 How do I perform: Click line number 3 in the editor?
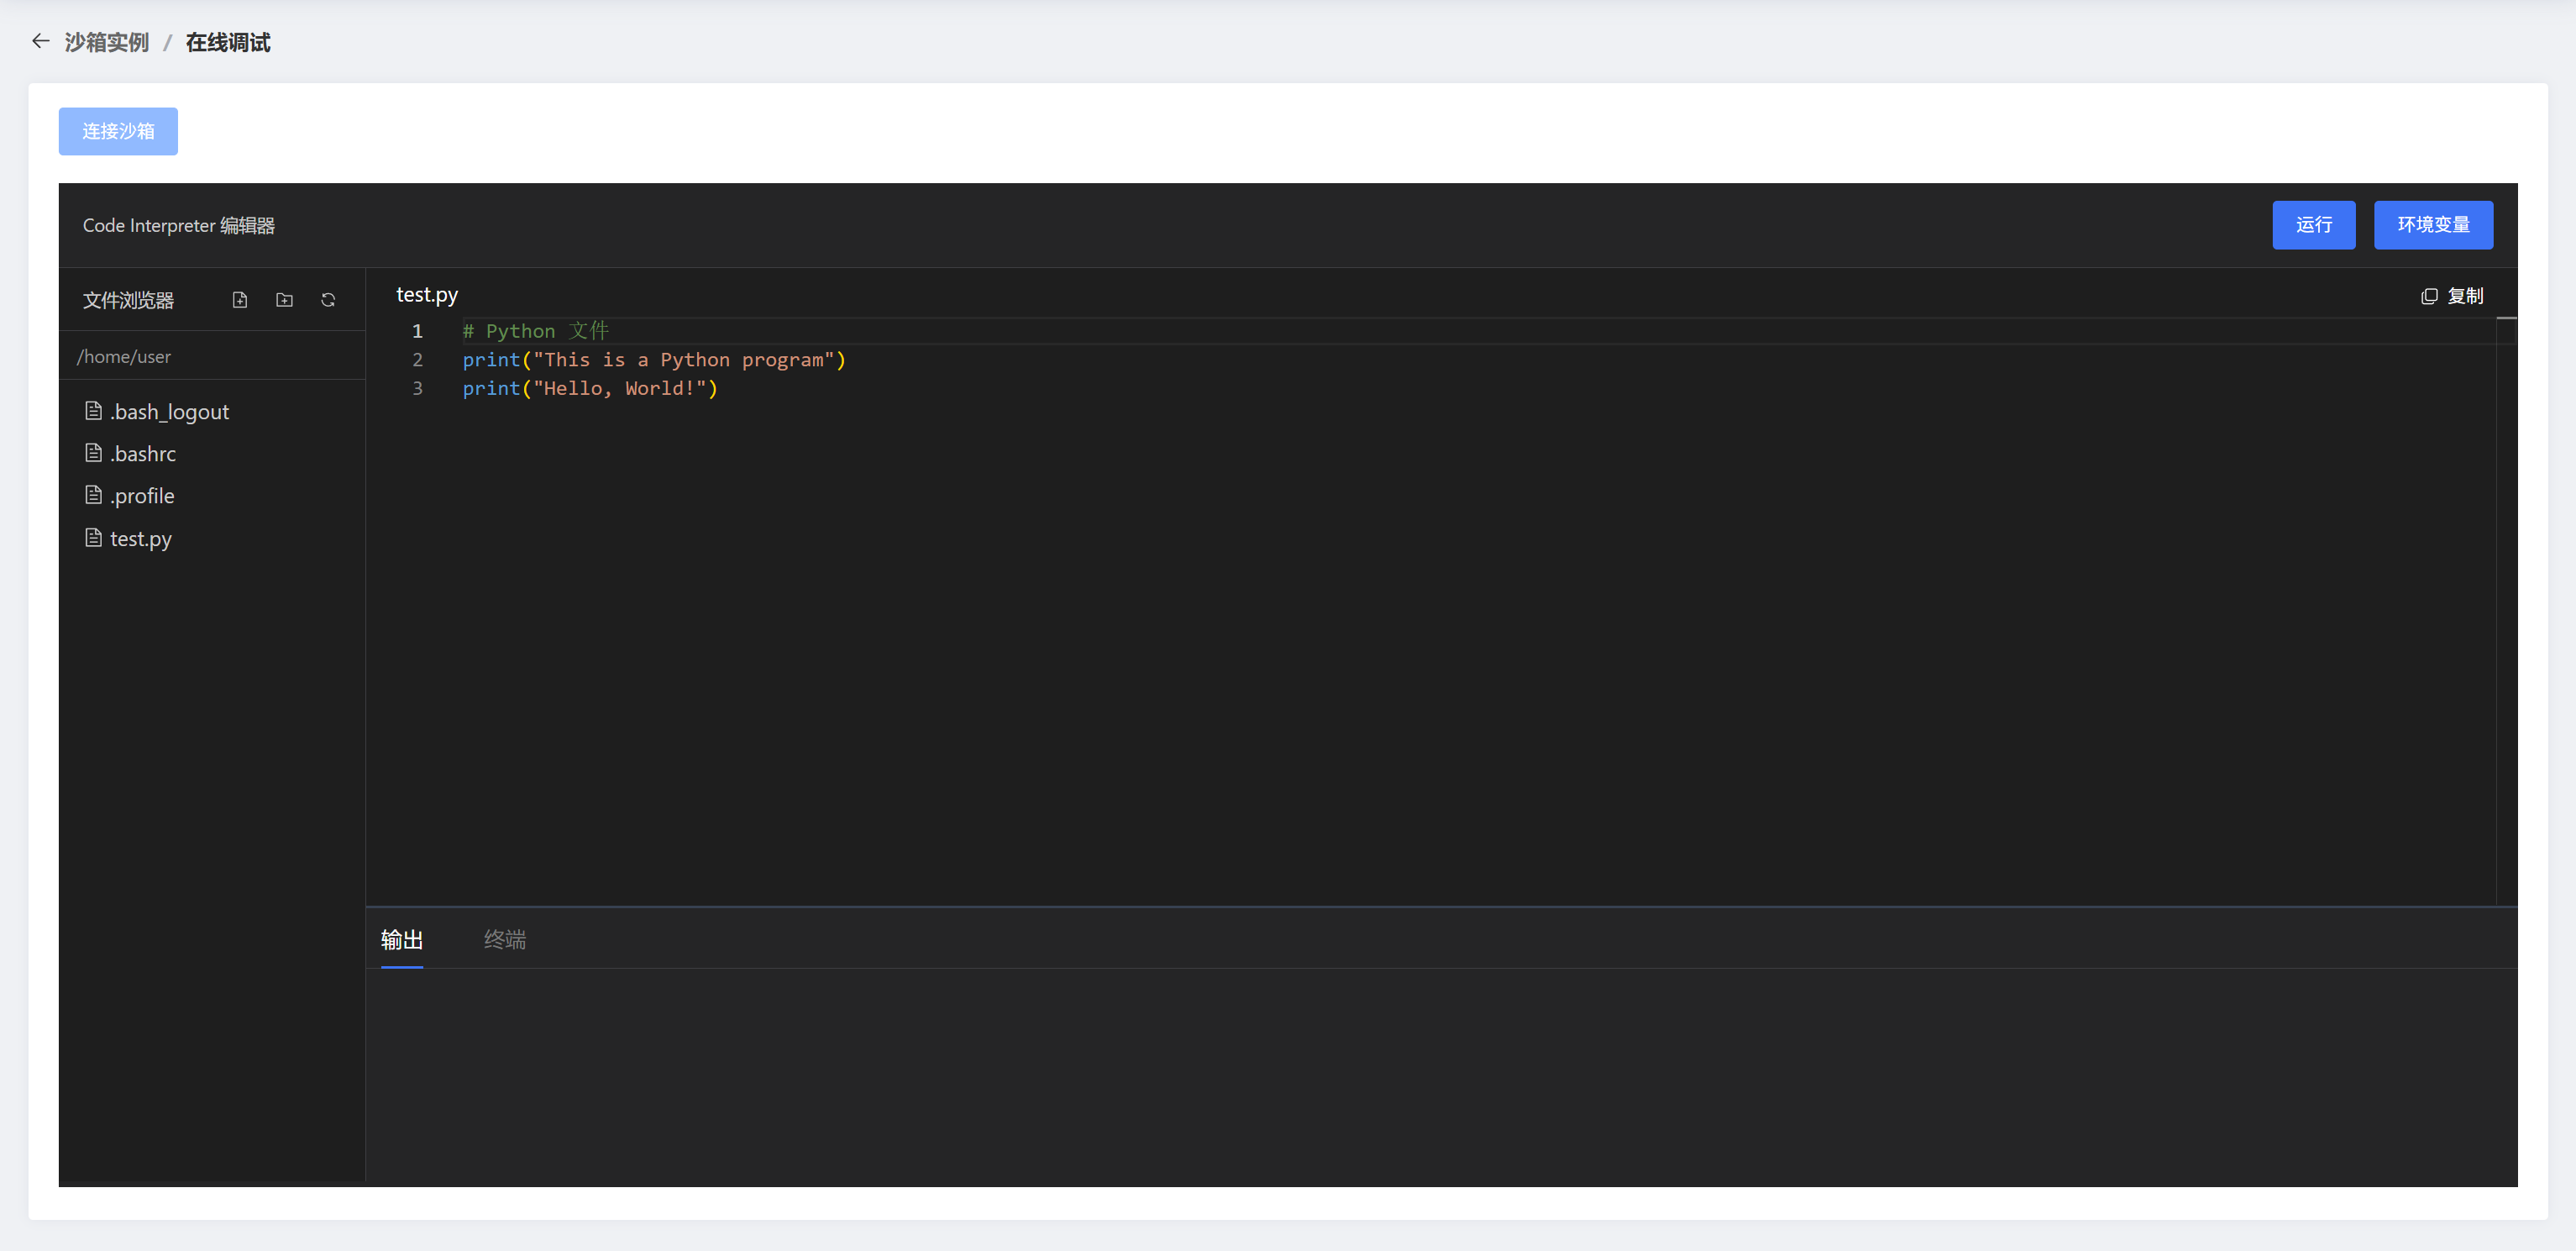click(418, 388)
